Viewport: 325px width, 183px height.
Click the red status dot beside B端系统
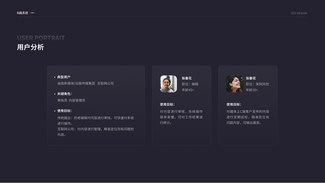pos(30,13)
